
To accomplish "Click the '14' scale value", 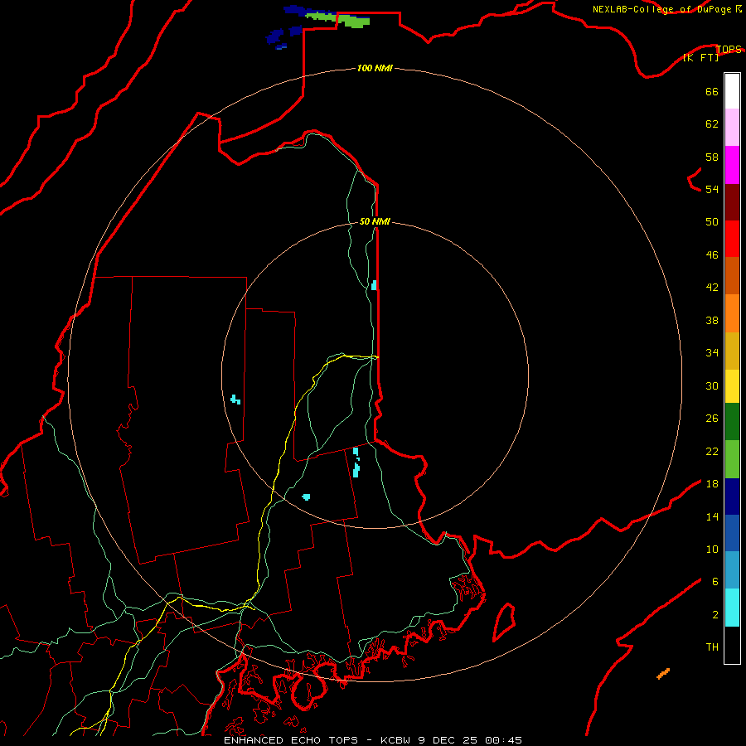I will tap(712, 516).
